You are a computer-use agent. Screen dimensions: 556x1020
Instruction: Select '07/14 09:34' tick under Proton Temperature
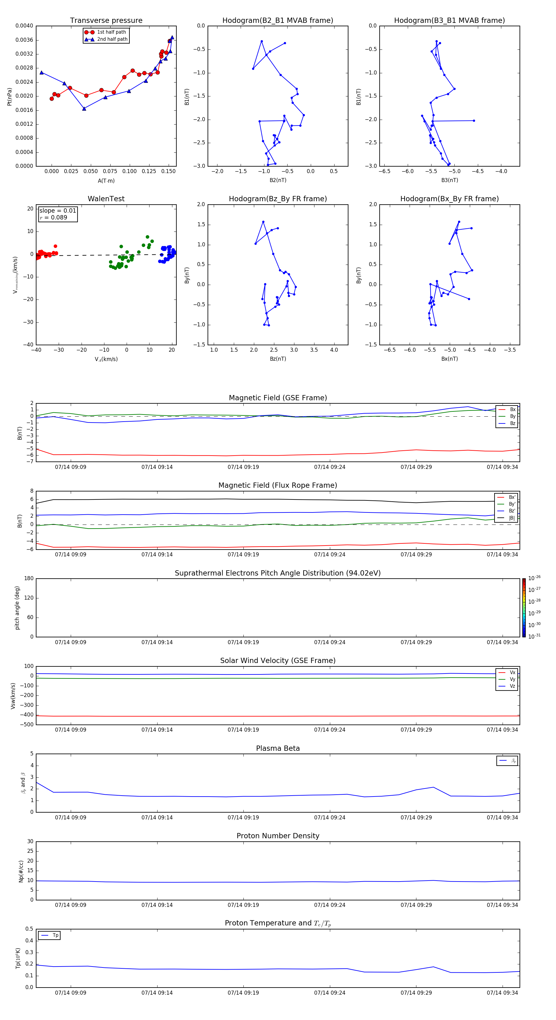[502, 993]
